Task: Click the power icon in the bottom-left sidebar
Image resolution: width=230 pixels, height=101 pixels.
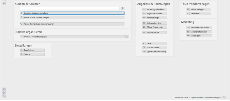Action: click(x=4, y=97)
